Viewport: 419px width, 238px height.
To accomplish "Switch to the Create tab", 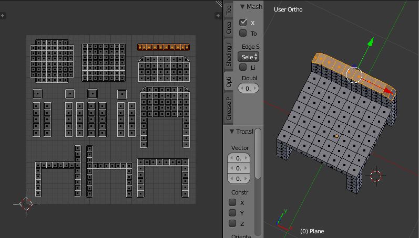I will (229, 28).
